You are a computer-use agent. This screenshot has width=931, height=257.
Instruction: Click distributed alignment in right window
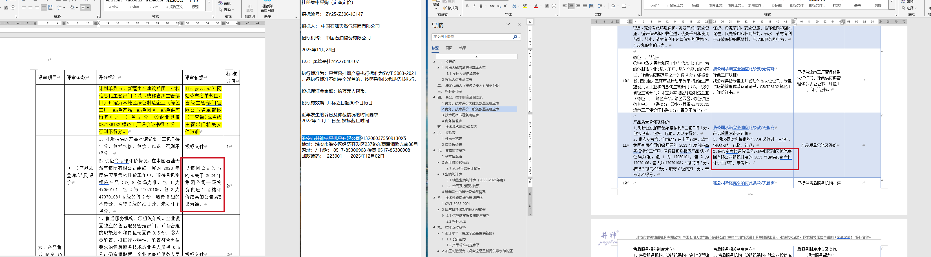[592, 6]
